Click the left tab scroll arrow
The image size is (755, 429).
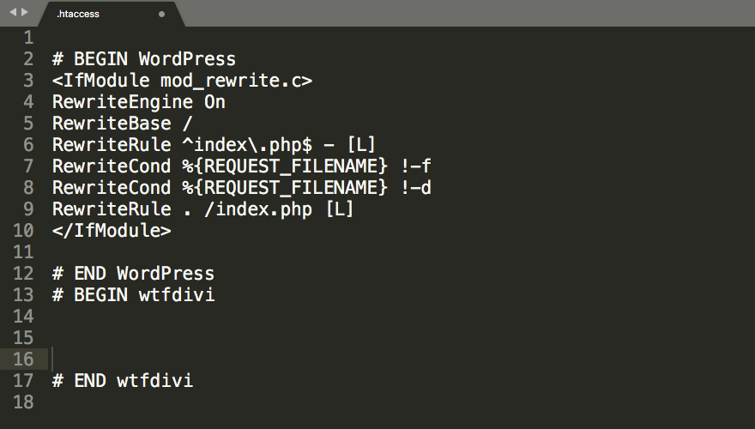coord(12,13)
